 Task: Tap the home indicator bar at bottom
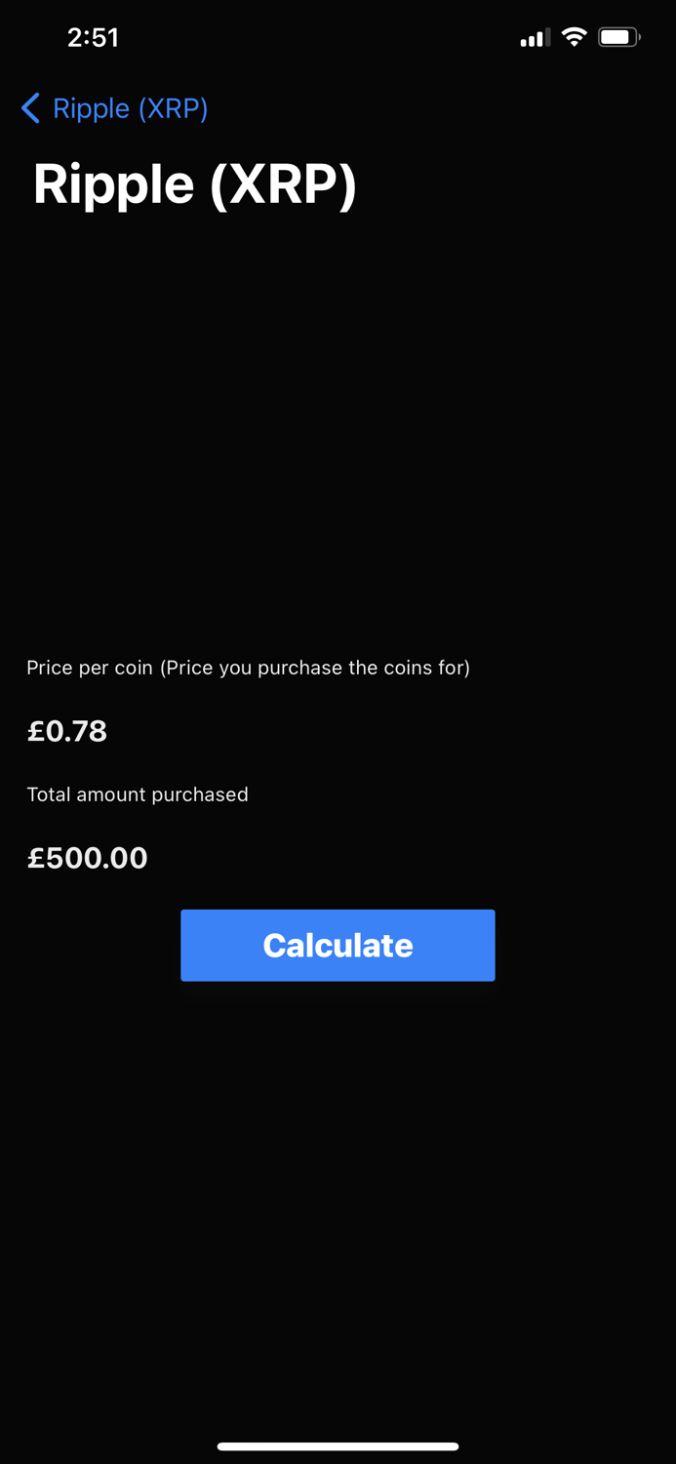(338, 1446)
